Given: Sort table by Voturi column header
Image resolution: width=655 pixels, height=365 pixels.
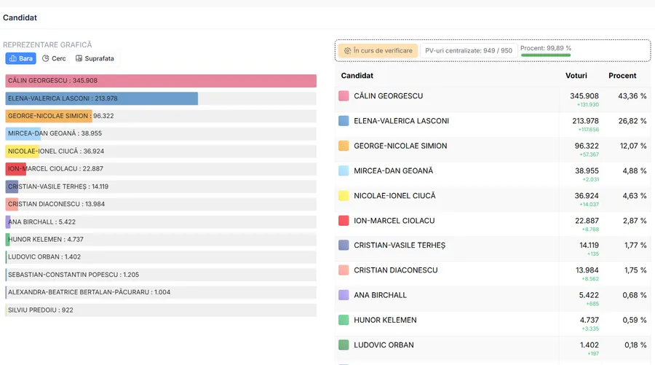Looking at the screenshot, I should [x=576, y=76].
